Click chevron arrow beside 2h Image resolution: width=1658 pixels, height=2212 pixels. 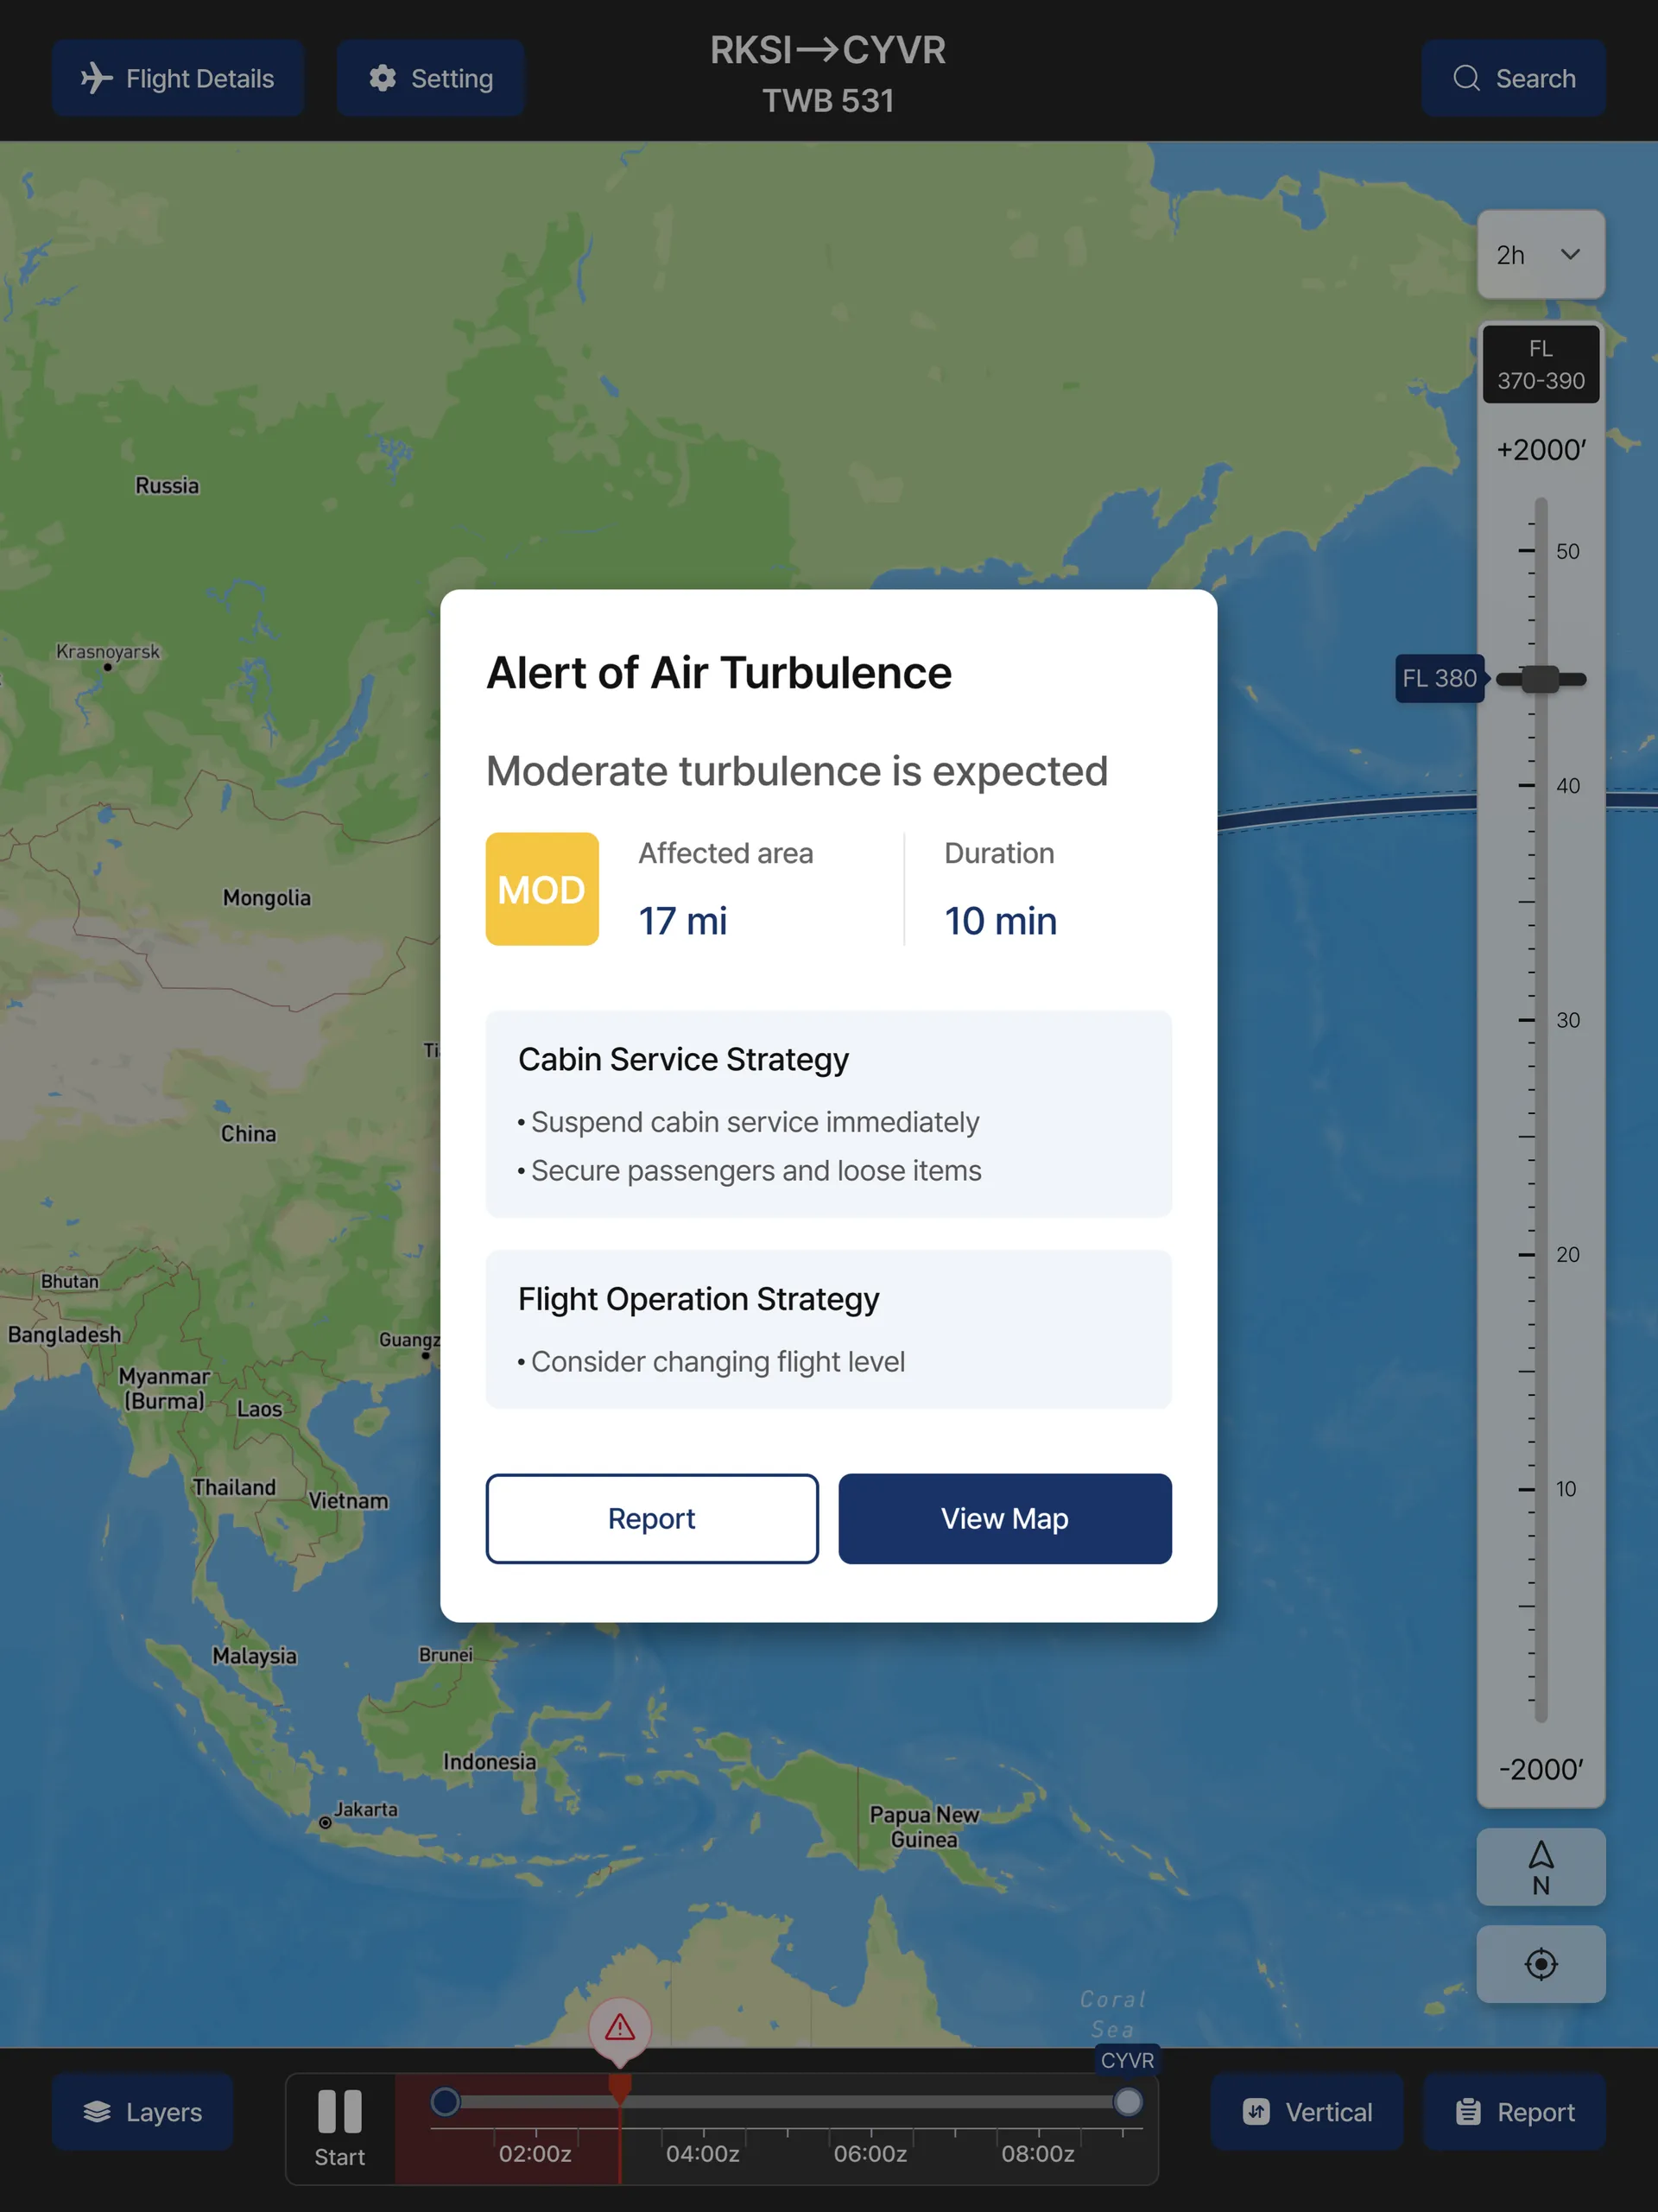[1570, 255]
